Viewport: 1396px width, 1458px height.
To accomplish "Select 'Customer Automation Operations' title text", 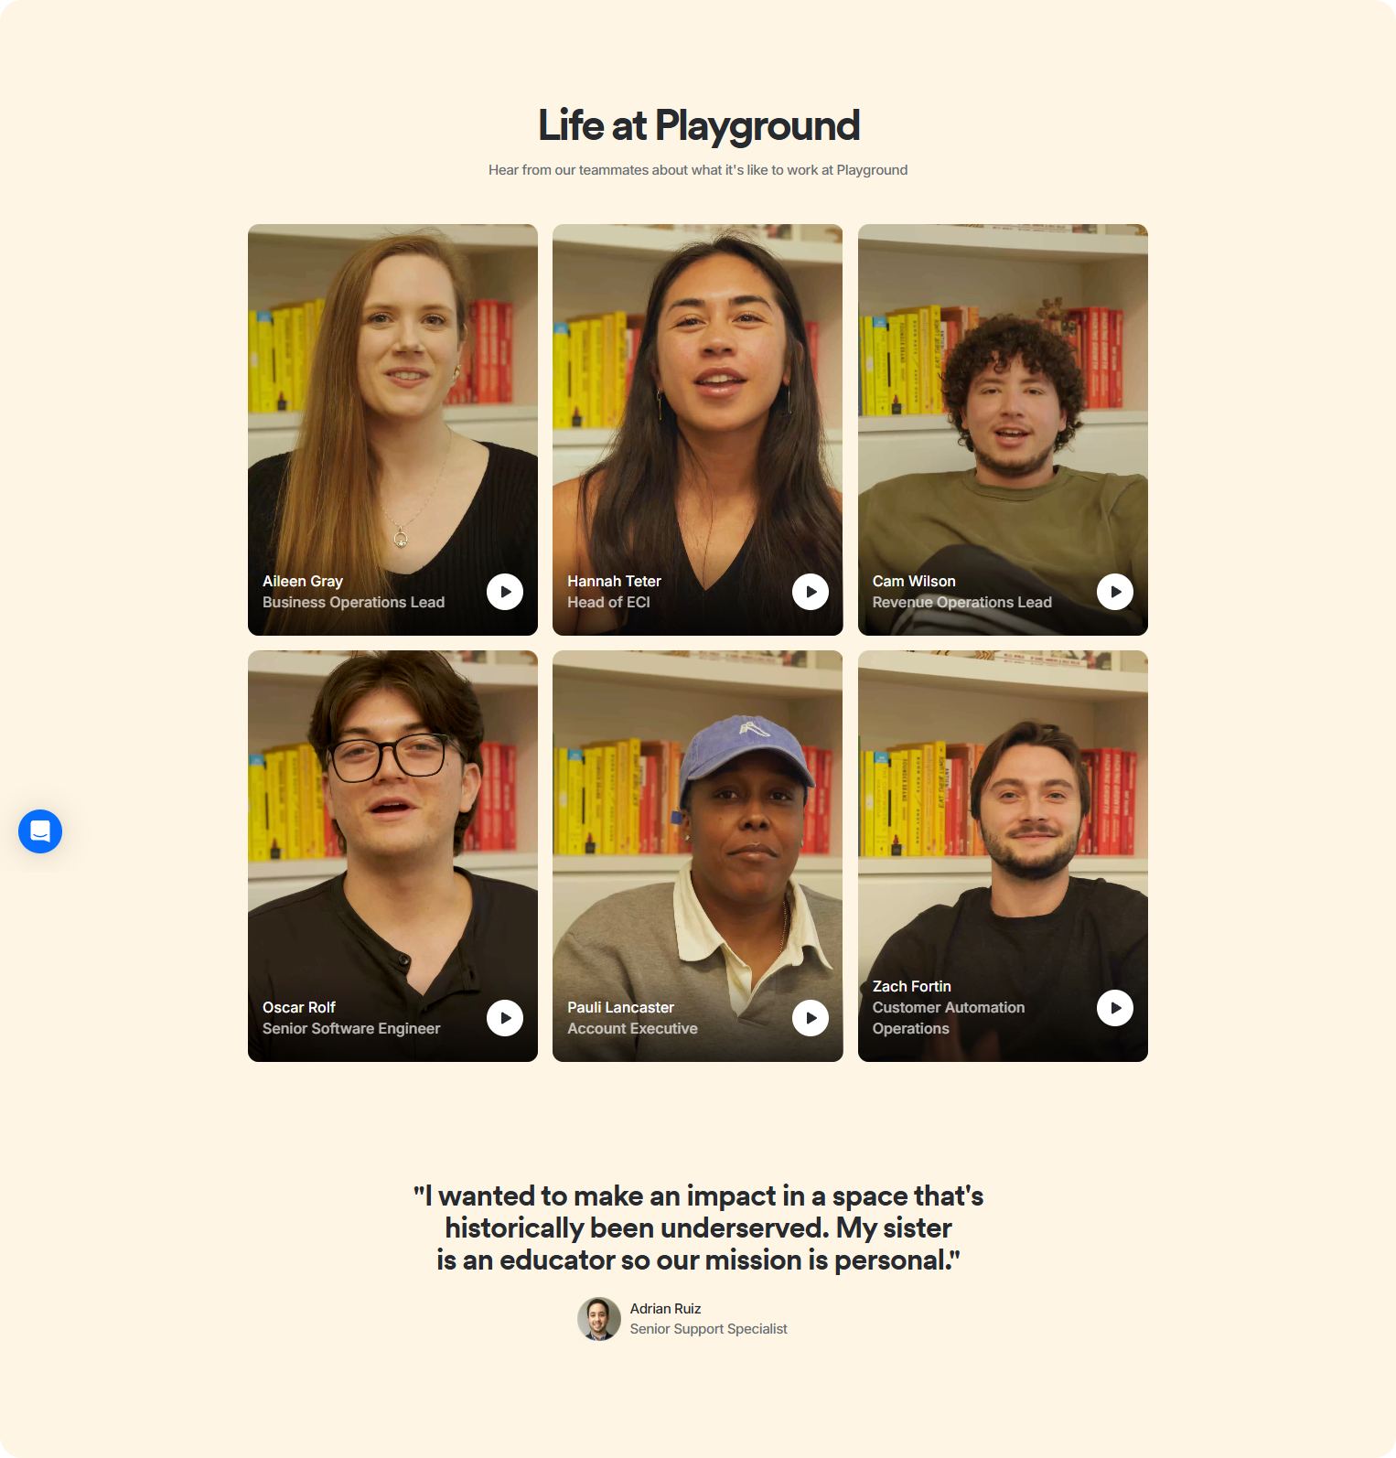I will click(x=949, y=1018).
